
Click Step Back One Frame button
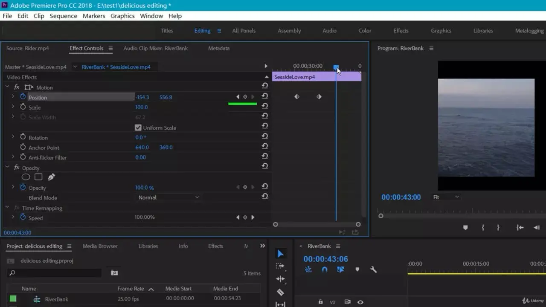click(537, 228)
